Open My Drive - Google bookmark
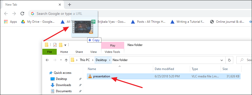The width and height of the screenshot is (252, 95). point(38,22)
